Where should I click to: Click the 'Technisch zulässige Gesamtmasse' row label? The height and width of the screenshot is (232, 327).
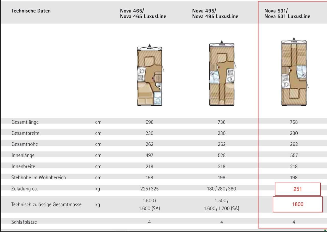click(46, 204)
